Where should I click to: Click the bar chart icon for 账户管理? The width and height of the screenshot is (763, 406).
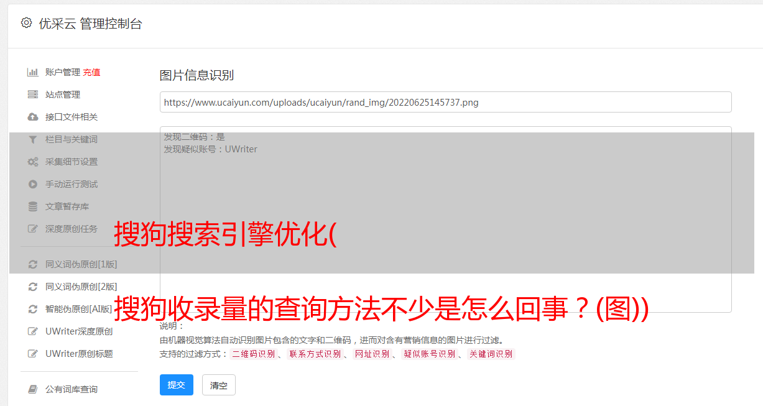[33, 72]
